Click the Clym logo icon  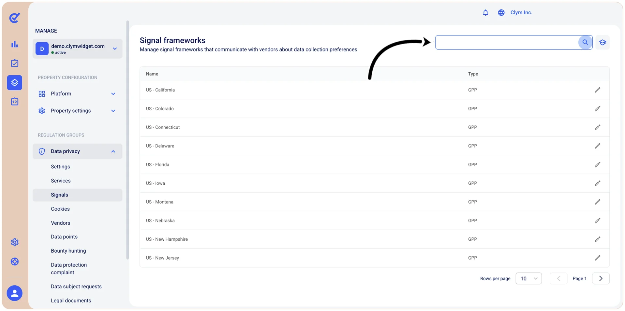click(x=14, y=18)
